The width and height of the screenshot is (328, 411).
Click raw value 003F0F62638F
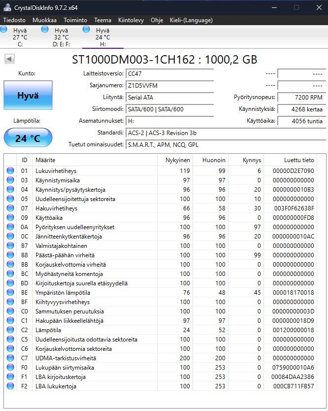point(294,208)
